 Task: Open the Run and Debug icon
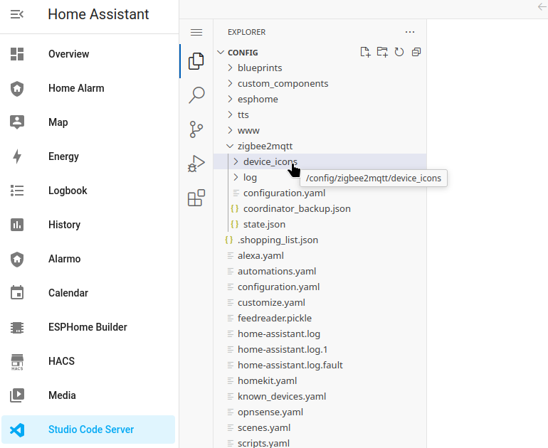pyautogui.click(x=196, y=164)
